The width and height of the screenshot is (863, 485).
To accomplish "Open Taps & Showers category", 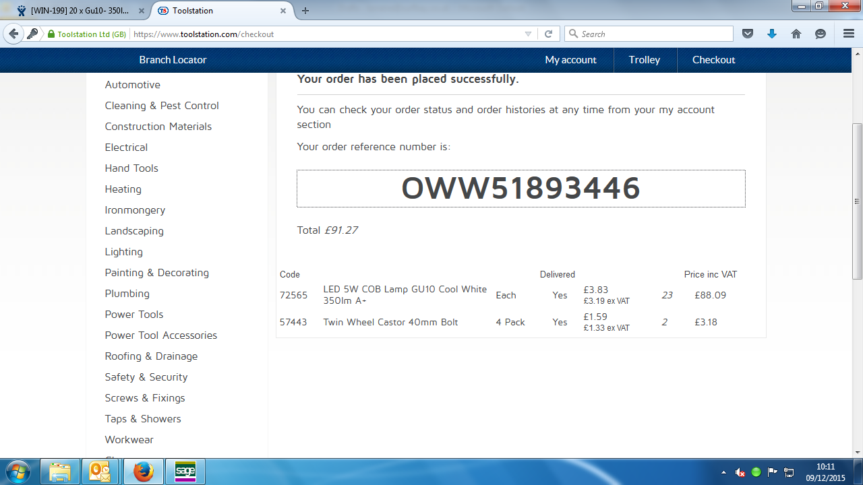I will tap(143, 419).
